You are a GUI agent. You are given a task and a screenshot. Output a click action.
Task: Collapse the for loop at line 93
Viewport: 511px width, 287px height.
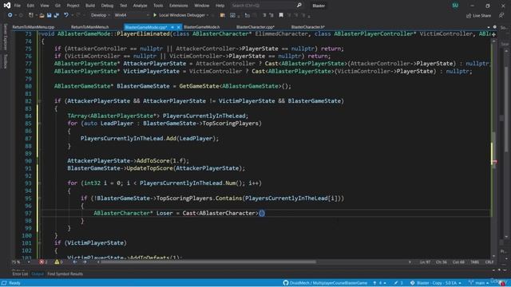pyautogui.click(x=39, y=183)
